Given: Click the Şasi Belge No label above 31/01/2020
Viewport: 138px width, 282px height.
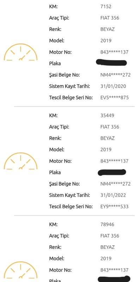Looking at the screenshot, I should [x=64, y=75].
